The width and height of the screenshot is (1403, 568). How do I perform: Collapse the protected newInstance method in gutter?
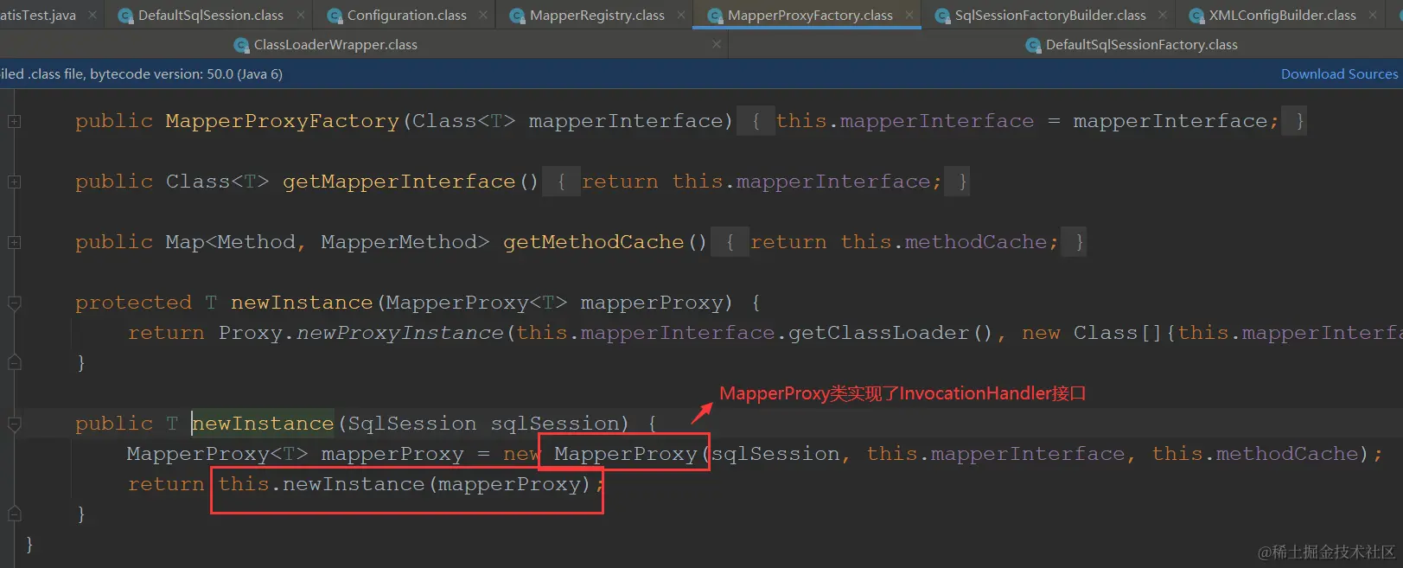[x=14, y=303]
